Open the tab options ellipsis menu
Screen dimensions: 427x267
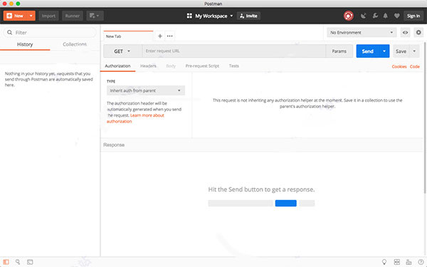point(169,36)
